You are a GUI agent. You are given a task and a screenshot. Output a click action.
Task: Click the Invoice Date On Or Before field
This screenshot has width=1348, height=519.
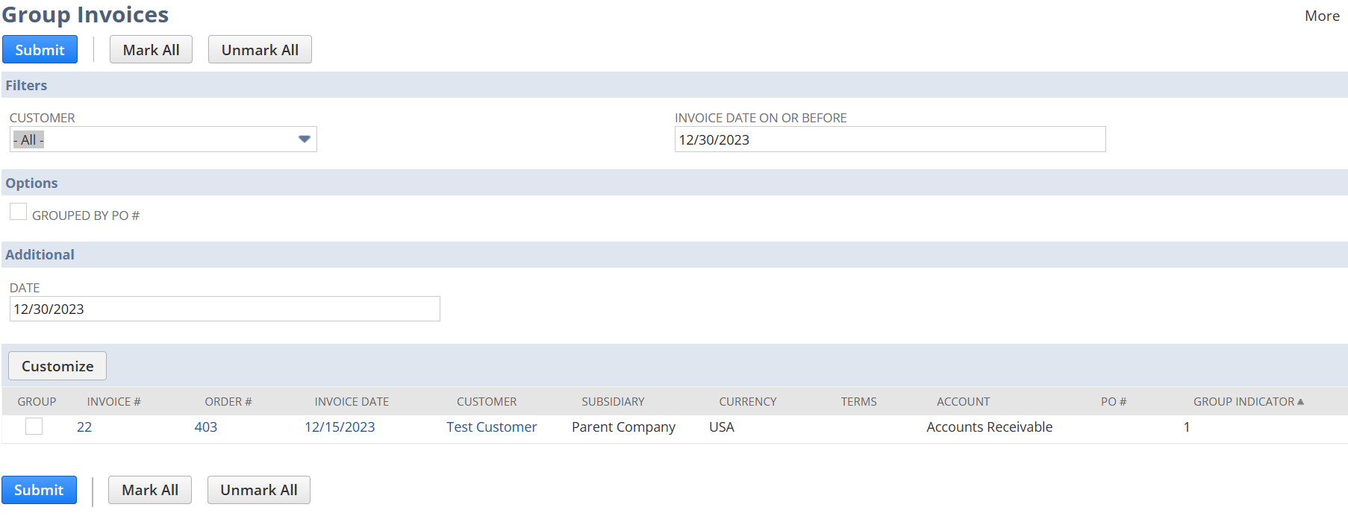click(889, 139)
